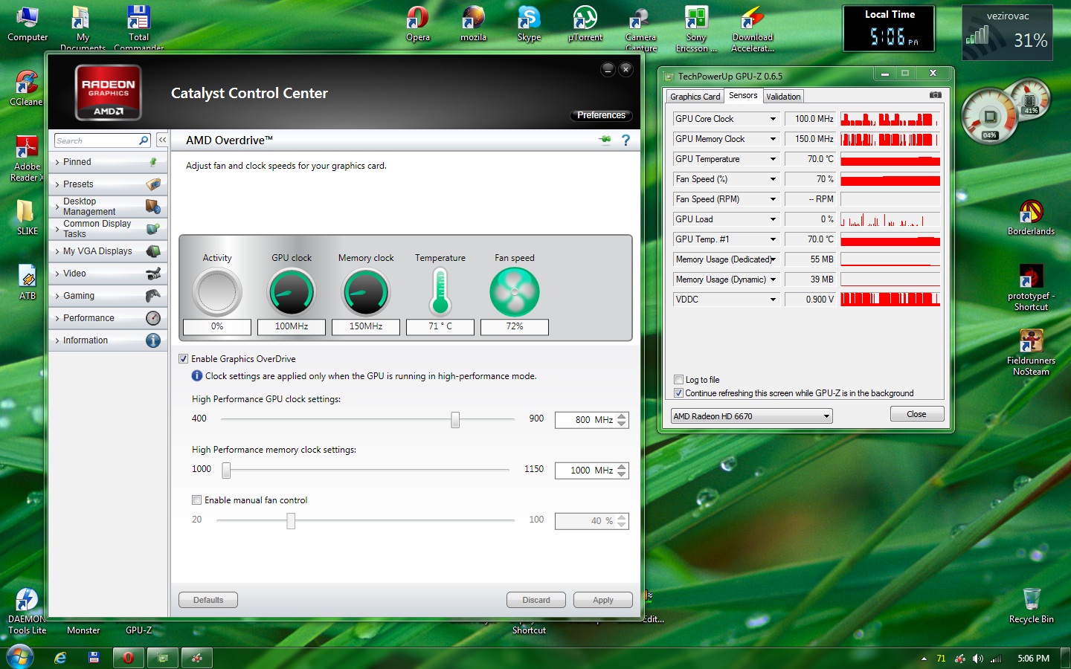Collapse the sidebar with the double-arrow icon
The height and width of the screenshot is (669, 1071).
[161, 140]
